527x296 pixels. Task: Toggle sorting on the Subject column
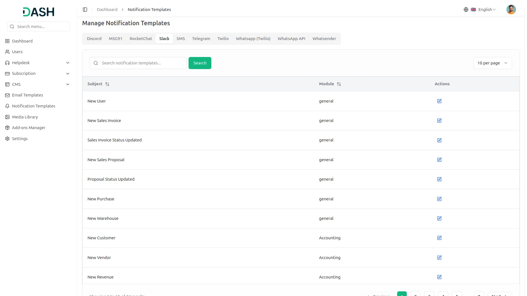coord(107,84)
